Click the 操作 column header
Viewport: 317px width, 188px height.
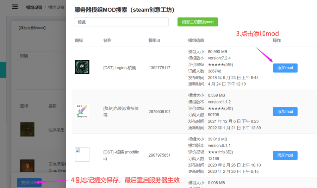277,40
